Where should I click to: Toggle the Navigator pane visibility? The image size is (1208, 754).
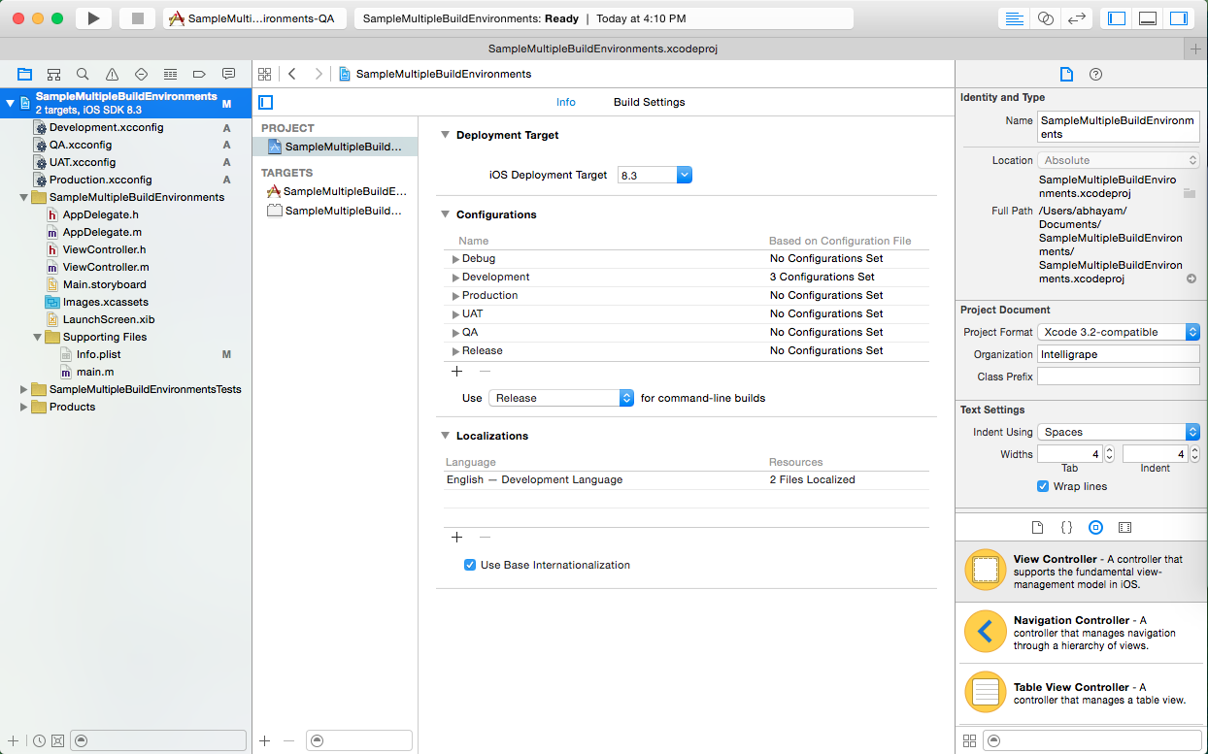(x=1117, y=18)
